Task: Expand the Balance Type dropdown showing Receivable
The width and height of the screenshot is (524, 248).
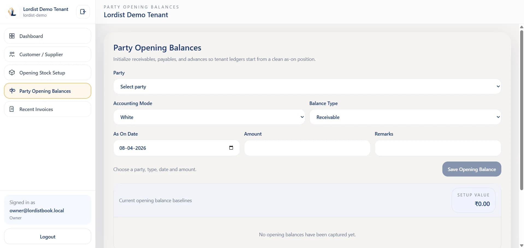Action: click(x=405, y=117)
